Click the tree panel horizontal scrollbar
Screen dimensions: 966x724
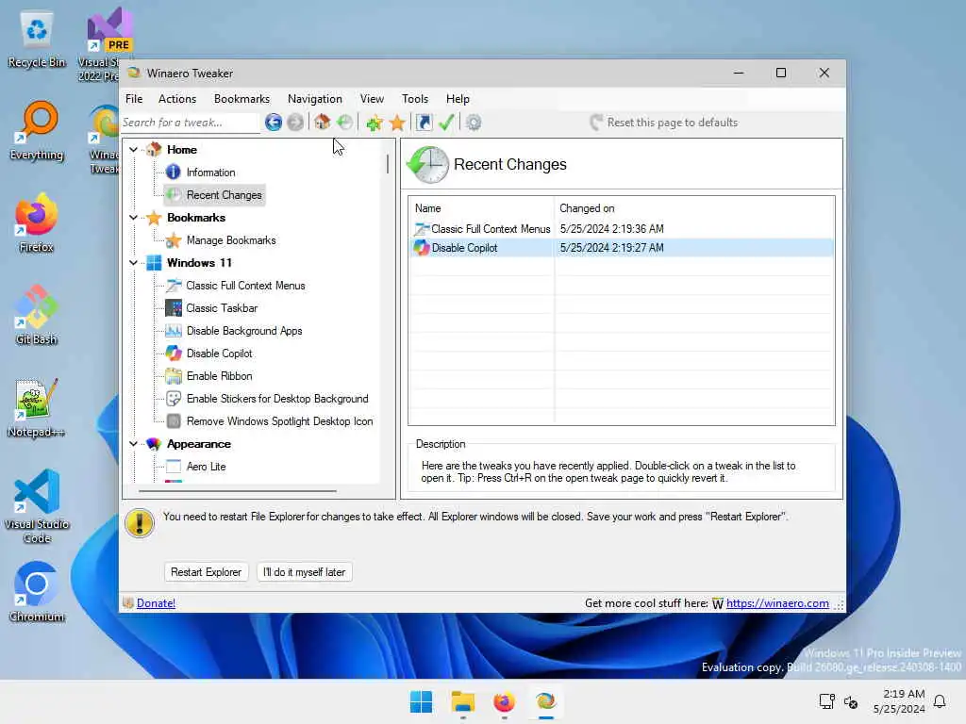click(x=238, y=491)
